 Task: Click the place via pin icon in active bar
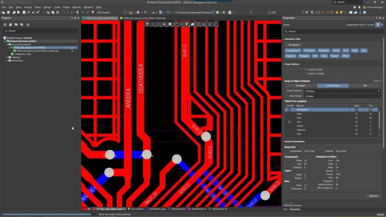187,24
